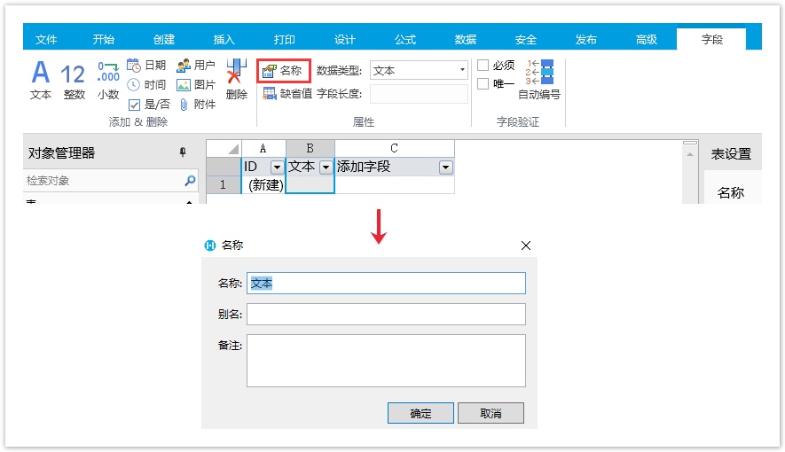
Task: Click the 别名 alias input field
Action: (x=386, y=315)
